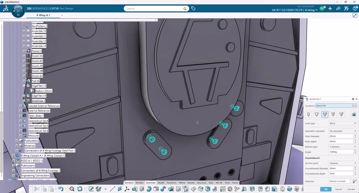The width and height of the screenshot is (359, 193).
Task: Switch to the Transform toolbar tab
Action: (171, 183)
